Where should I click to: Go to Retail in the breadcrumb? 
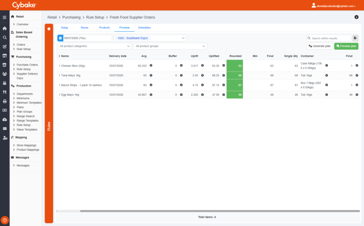(x=52, y=17)
